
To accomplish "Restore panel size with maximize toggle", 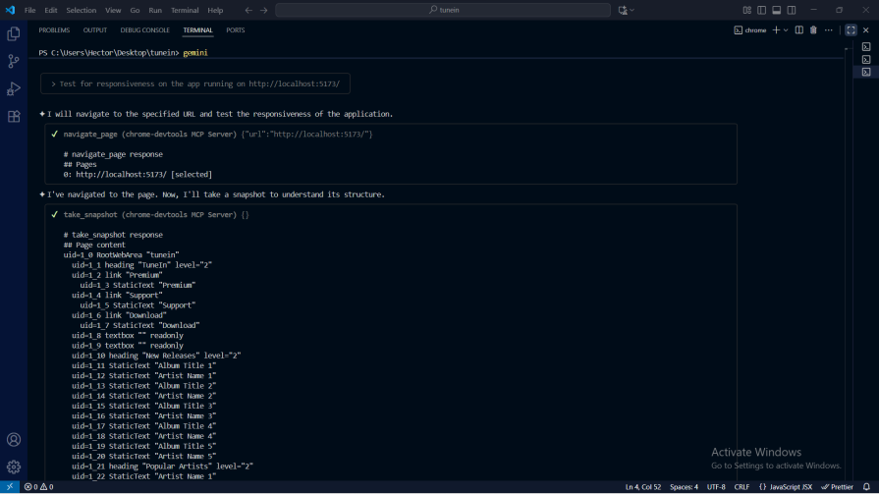I will tap(851, 30).
